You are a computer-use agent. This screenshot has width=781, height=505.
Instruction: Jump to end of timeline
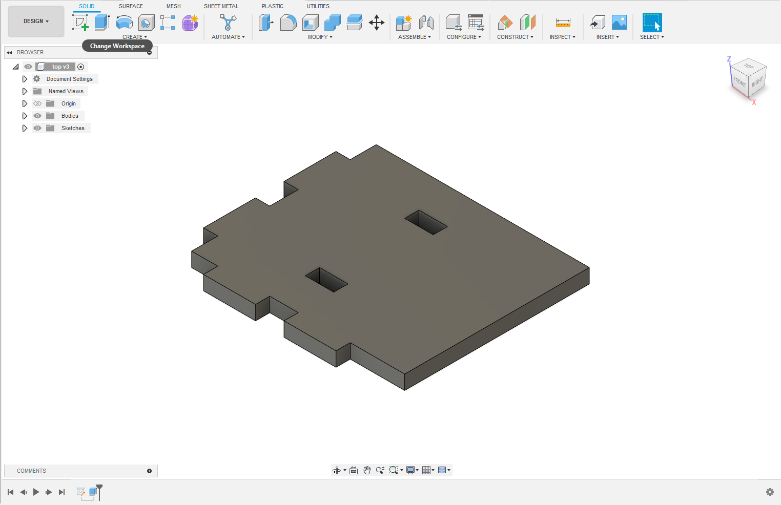[62, 492]
